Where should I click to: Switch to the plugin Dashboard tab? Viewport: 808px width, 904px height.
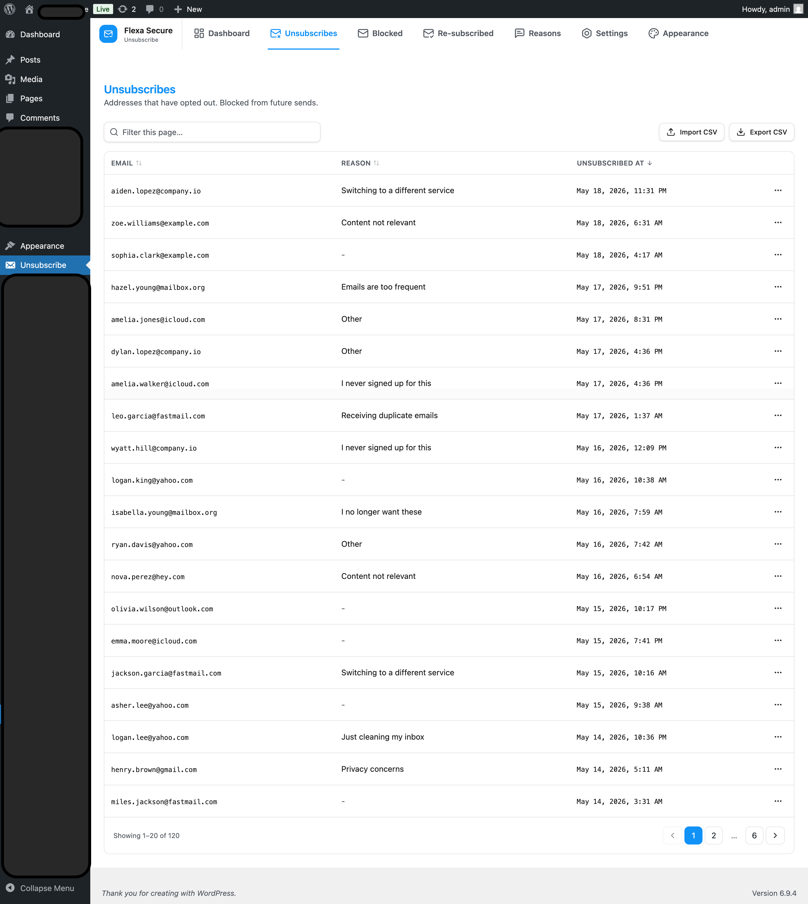pos(222,33)
